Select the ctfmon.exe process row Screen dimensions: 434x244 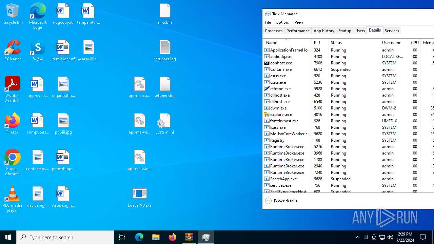(348, 89)
